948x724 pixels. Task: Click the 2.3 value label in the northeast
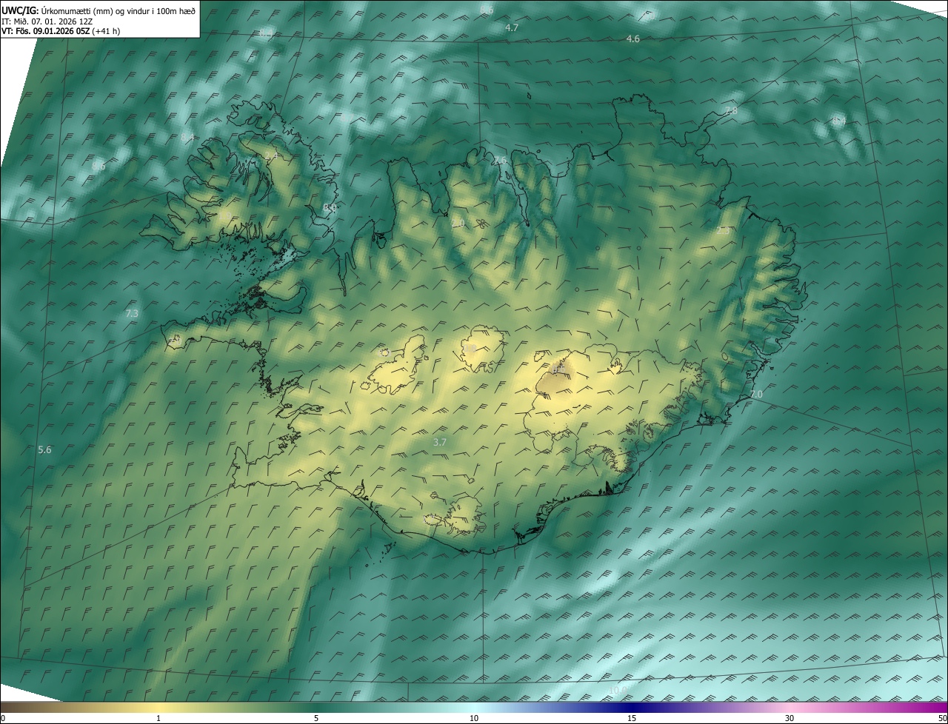(724, 231)
